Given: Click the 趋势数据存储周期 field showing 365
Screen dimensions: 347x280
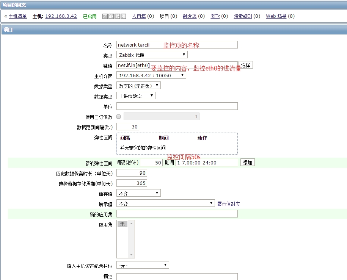Looking at the screenshot, I should point(132,183).
